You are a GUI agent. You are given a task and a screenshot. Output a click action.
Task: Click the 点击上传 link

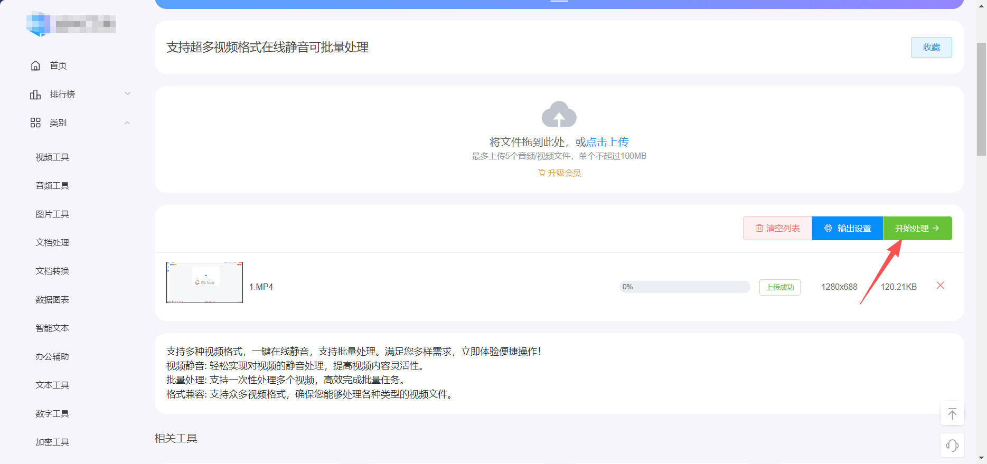click(x=607, y=142)
